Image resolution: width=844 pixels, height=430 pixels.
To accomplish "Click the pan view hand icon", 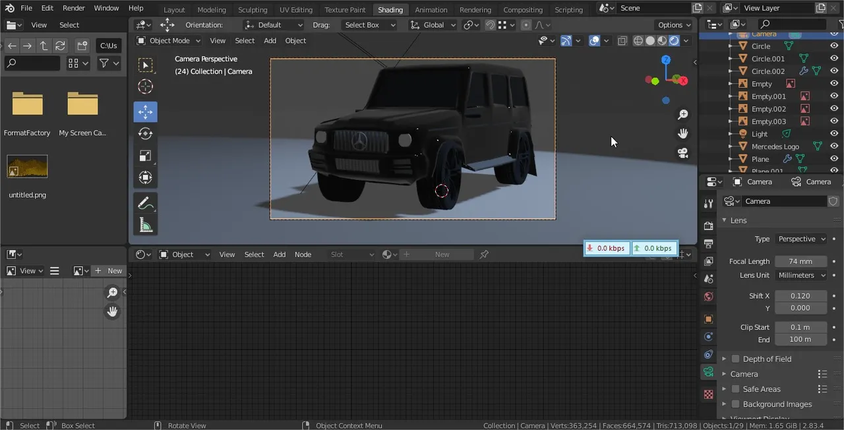I will (x=683, y=134).
